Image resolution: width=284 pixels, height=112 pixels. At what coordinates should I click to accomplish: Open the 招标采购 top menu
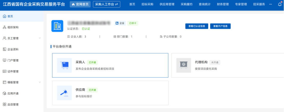[x=147, y=4]
